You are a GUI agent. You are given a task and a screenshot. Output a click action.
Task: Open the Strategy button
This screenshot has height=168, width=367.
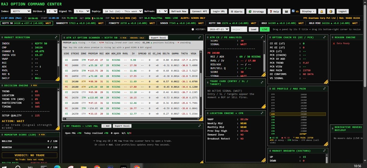point(256,11)
